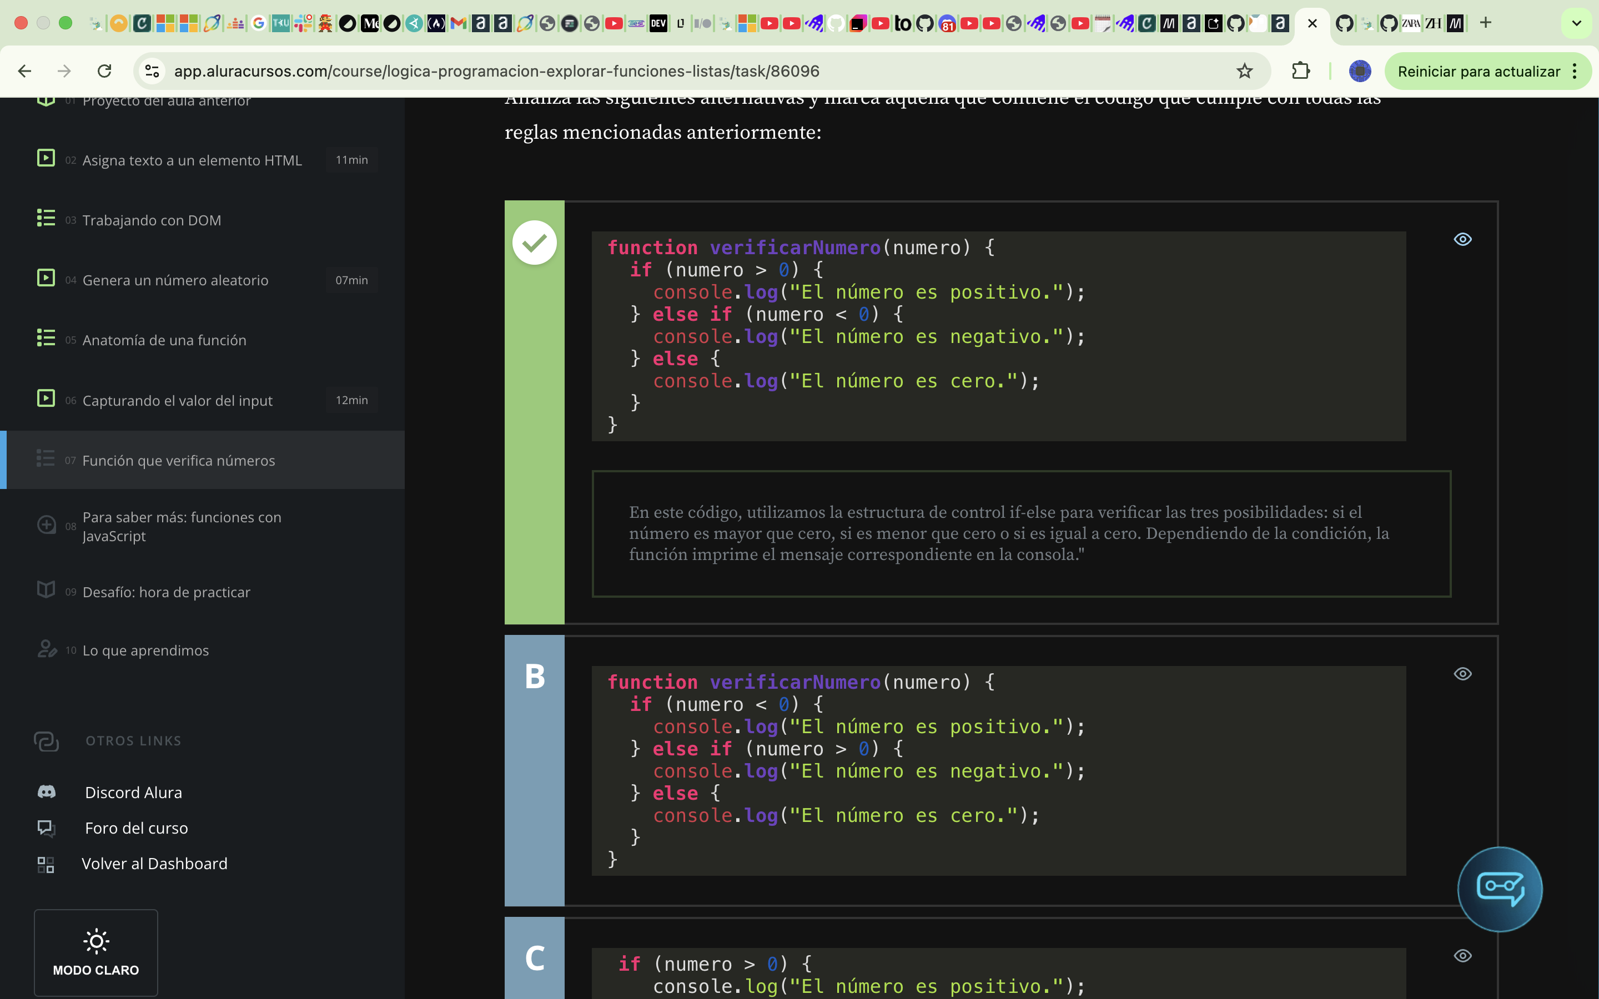The height and width of the screenshot is (999, 1599).
Task: View site information for aluracursos
Action: tap(152, 70)
